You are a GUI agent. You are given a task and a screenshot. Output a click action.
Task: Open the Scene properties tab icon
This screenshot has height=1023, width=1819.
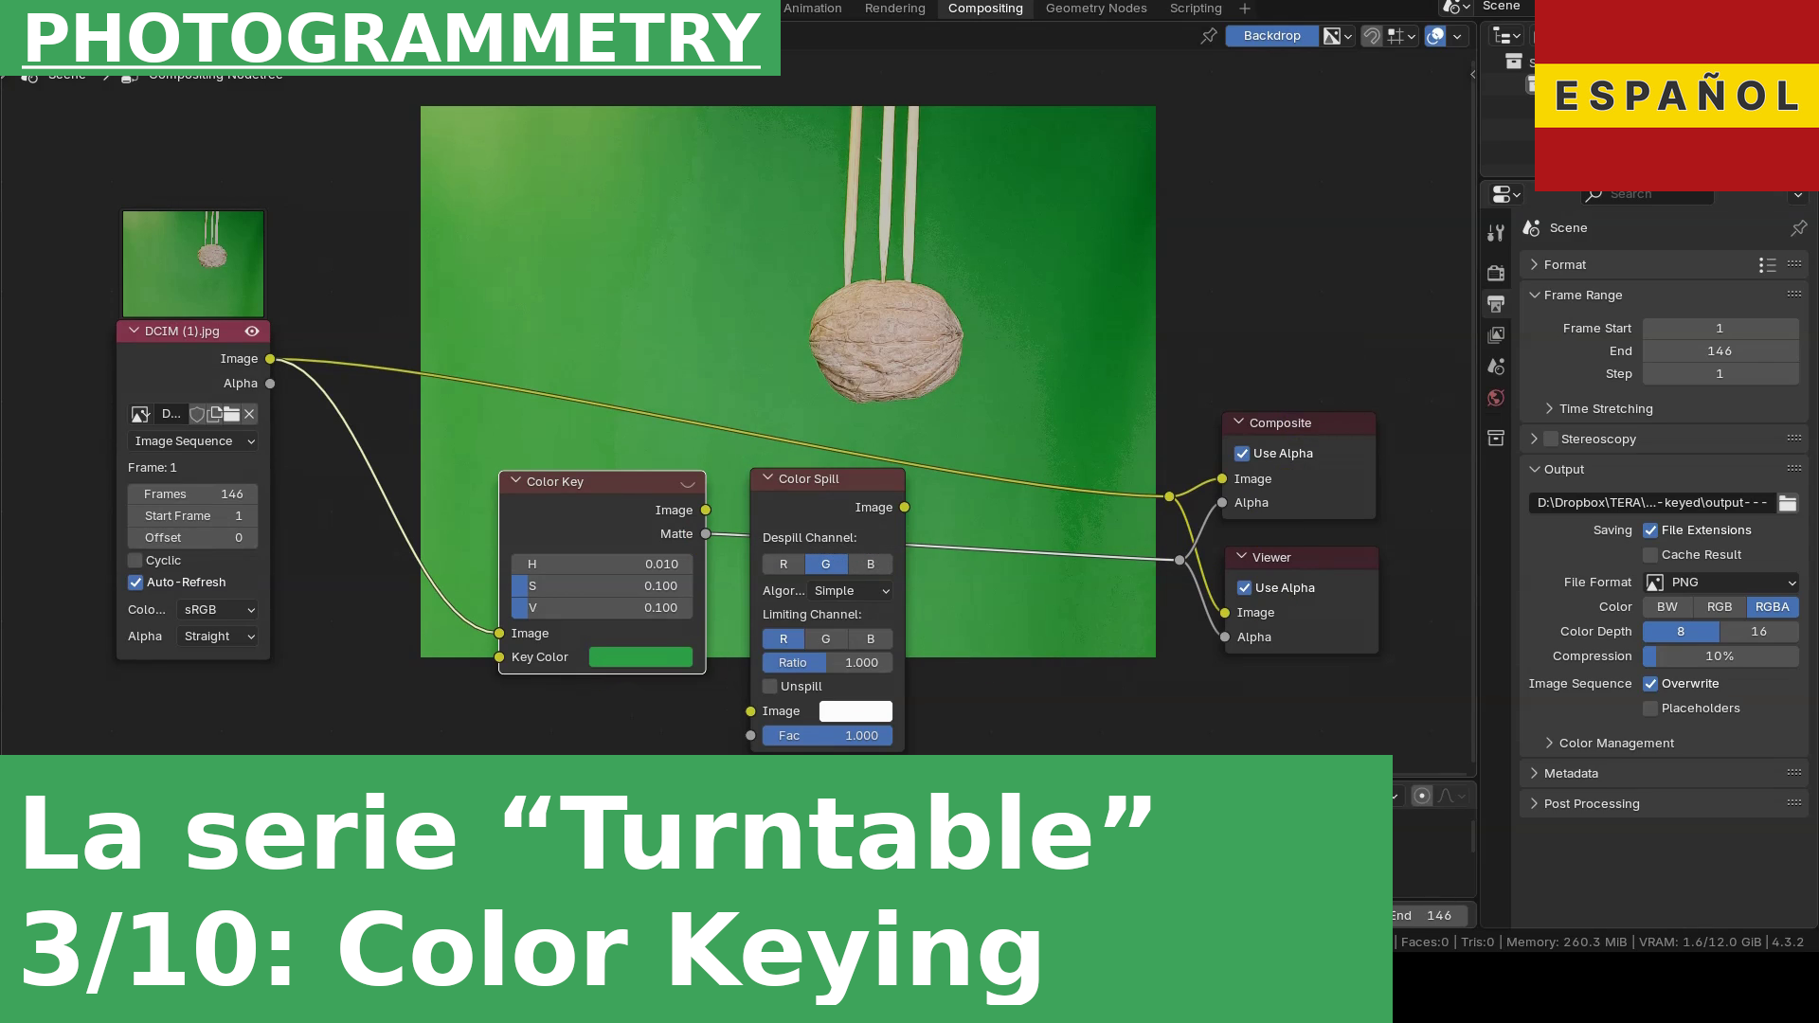1496,367
